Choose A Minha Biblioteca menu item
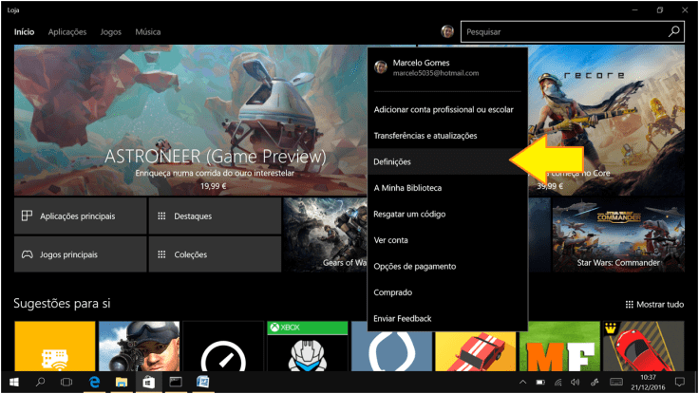 (x=407, y=188)
